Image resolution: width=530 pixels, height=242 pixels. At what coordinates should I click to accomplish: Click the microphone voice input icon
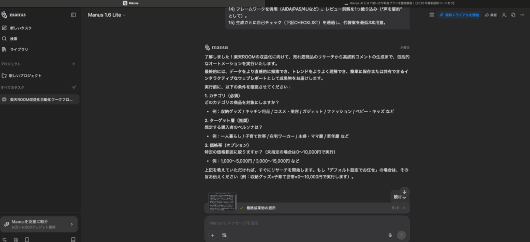coord(390,235)
